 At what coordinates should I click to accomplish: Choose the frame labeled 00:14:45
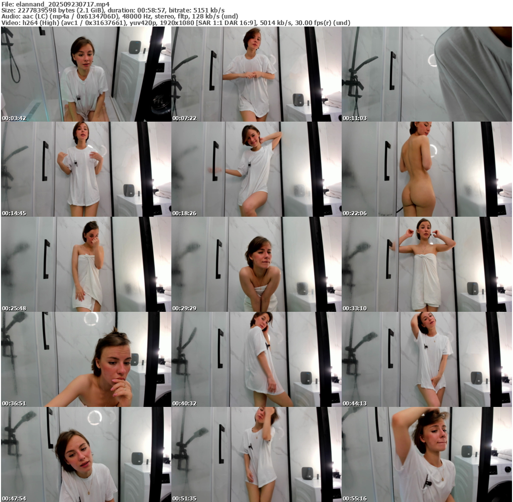click(86, 169)
